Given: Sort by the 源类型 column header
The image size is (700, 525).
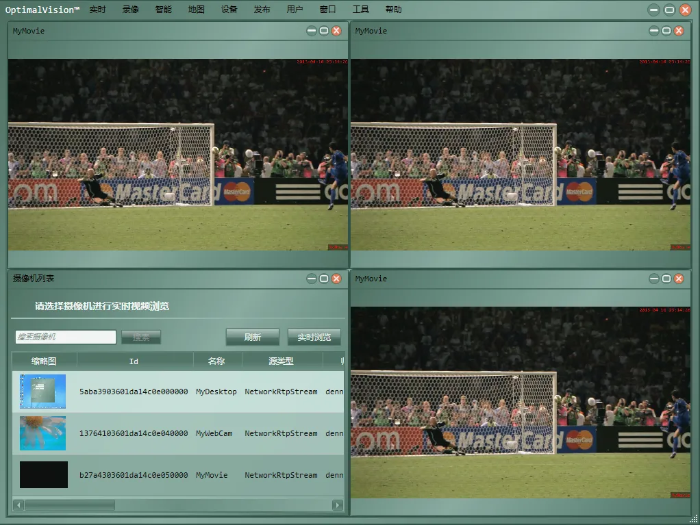Looking at the screenshot, I should tap(282, 361).
